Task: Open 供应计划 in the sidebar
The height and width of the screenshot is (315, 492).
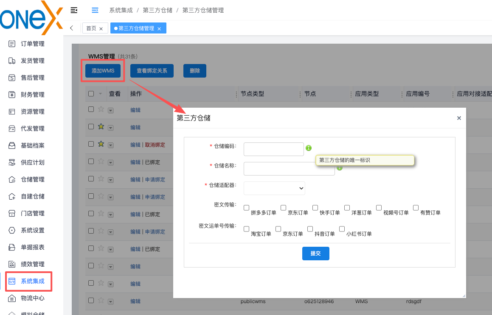Action: [x=26, y=162]
